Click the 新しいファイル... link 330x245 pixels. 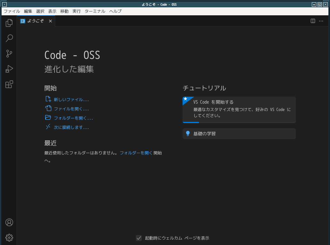pyautogui.click(x=71, y=100)
